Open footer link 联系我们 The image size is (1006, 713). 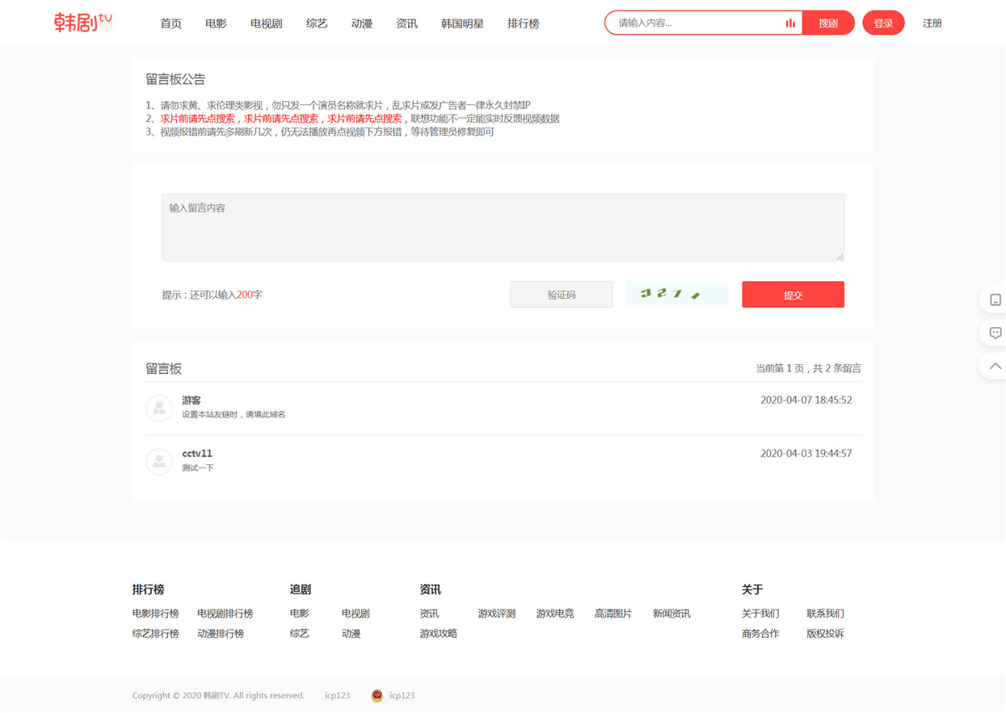point(825,614)
